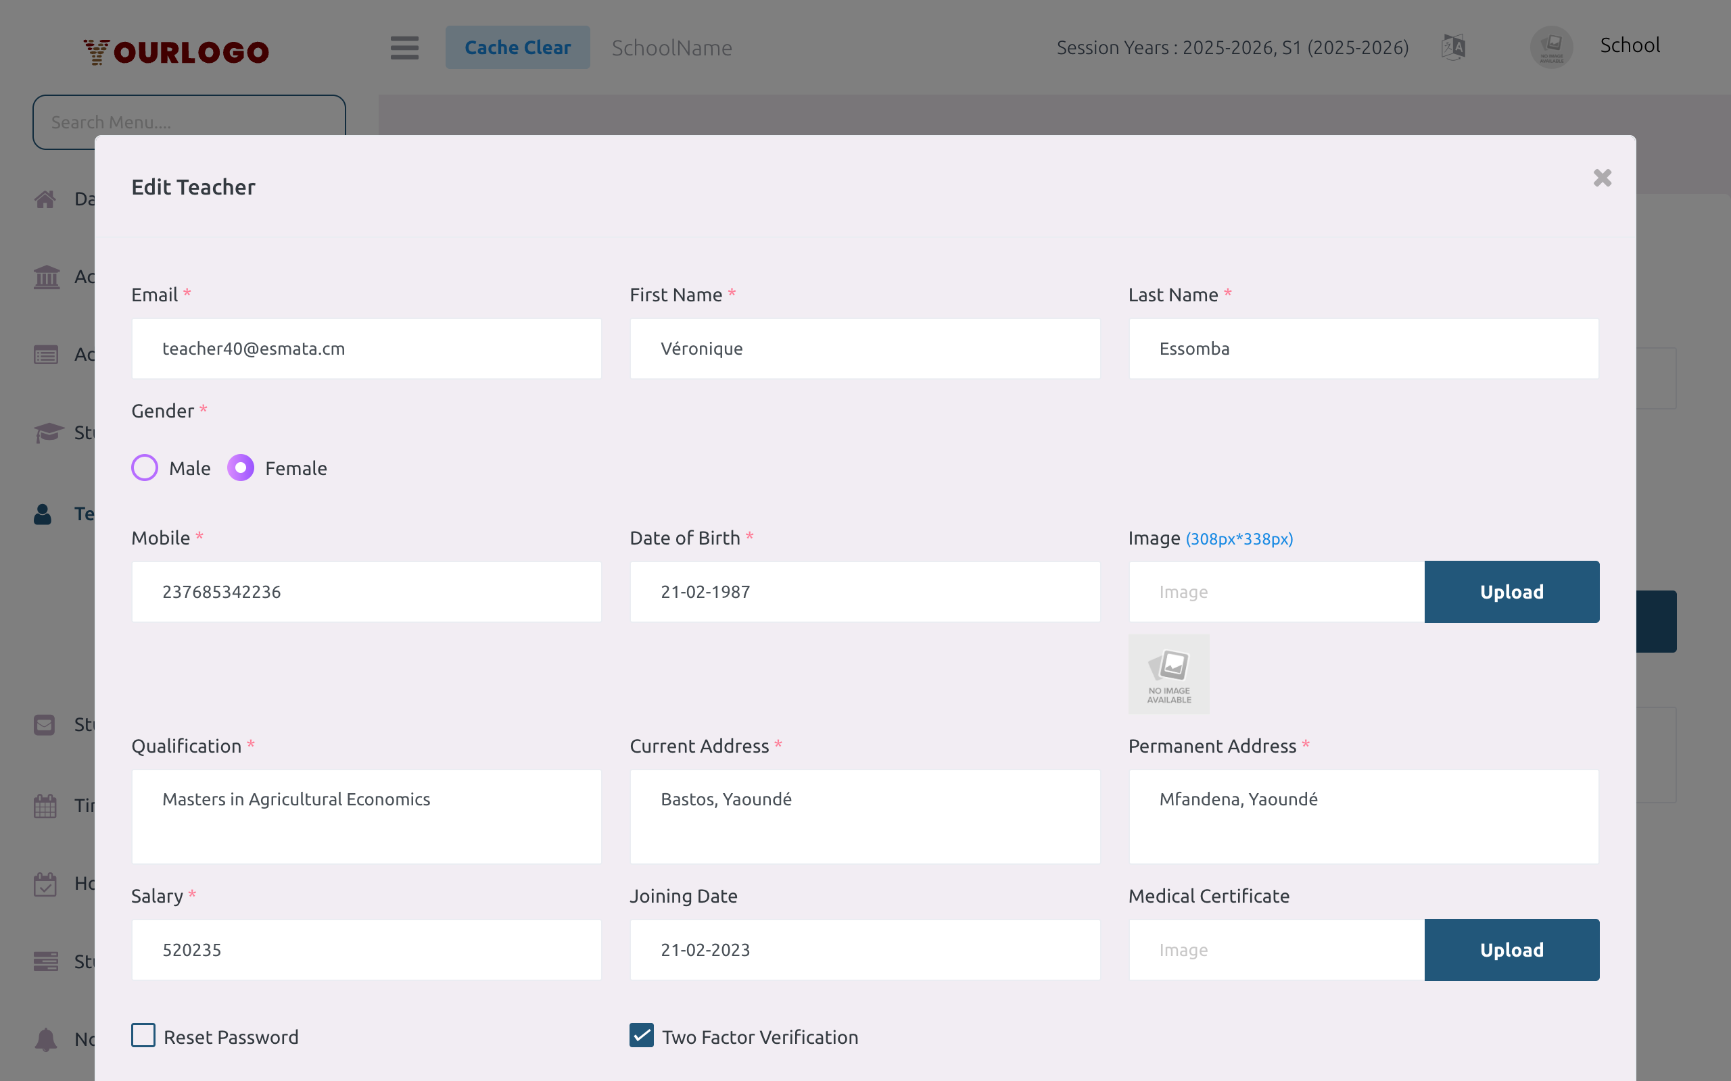Click the SchoolName item in top bar
This screenshot has width=1731, height=1081.
[x=671, y=47]
